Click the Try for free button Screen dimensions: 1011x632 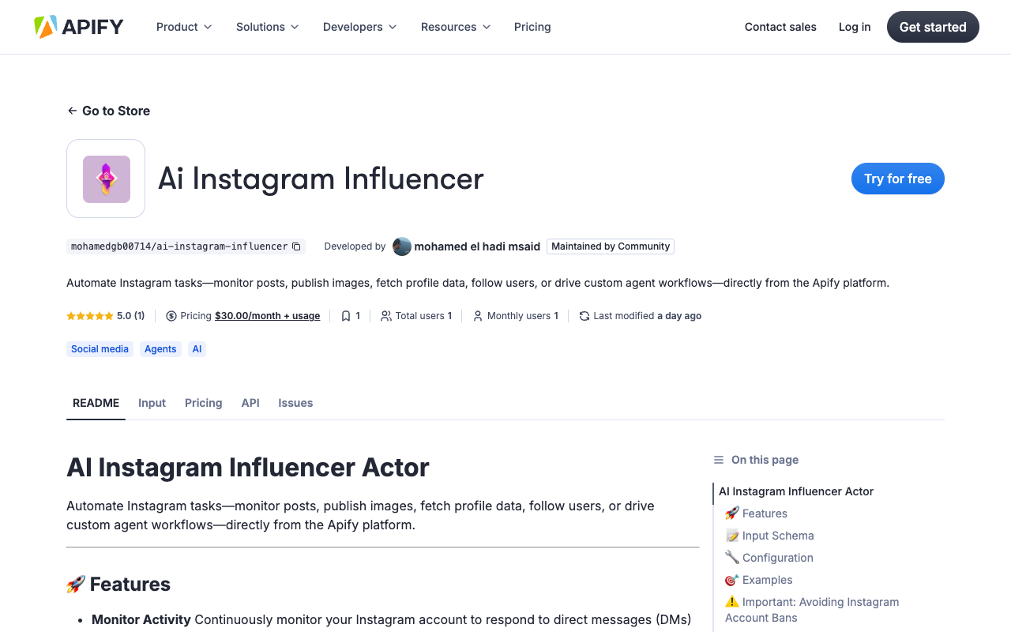(898, 179)
